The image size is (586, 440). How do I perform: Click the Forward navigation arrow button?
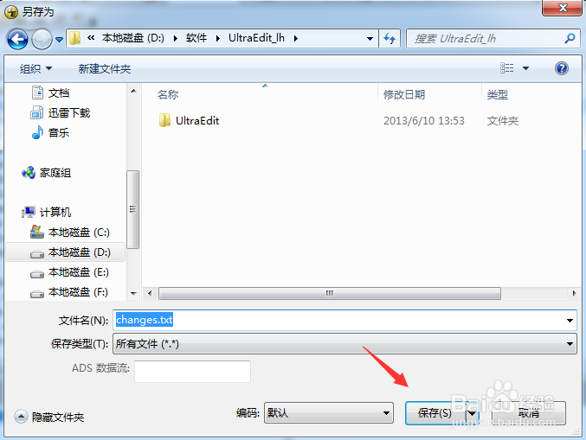click(42, 39)
